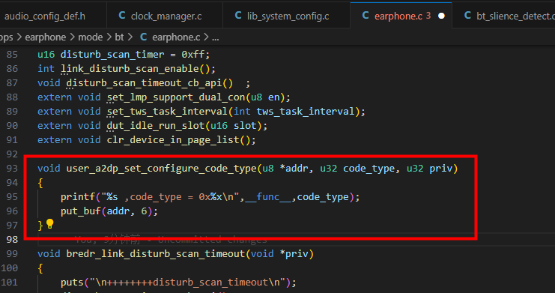
Task: Select the bt folder in breadcrumb
Action: (119, 37)
